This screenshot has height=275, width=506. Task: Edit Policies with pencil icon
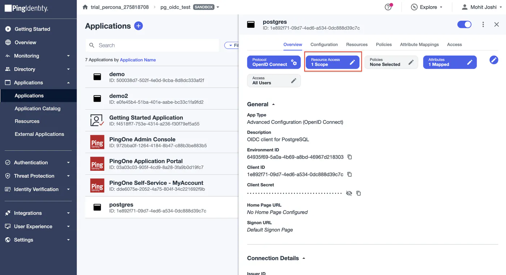tap(411, 62)
